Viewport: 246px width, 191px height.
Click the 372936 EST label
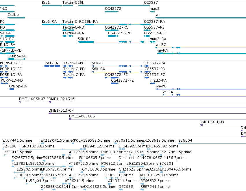(126, 187)
